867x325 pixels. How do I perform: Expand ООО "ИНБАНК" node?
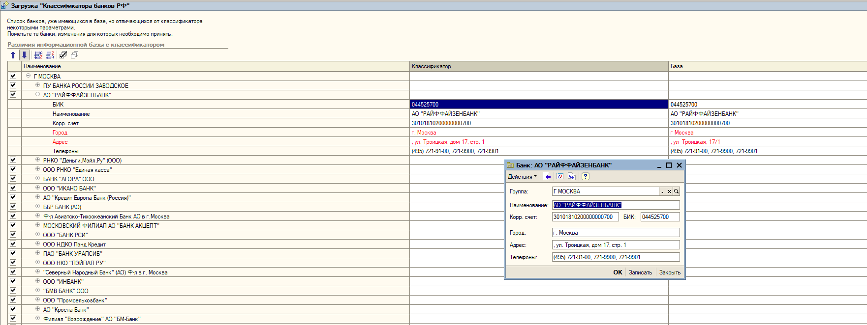point(37,281)
